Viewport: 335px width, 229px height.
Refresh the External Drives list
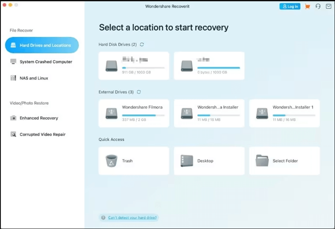[x=139, y=92]
